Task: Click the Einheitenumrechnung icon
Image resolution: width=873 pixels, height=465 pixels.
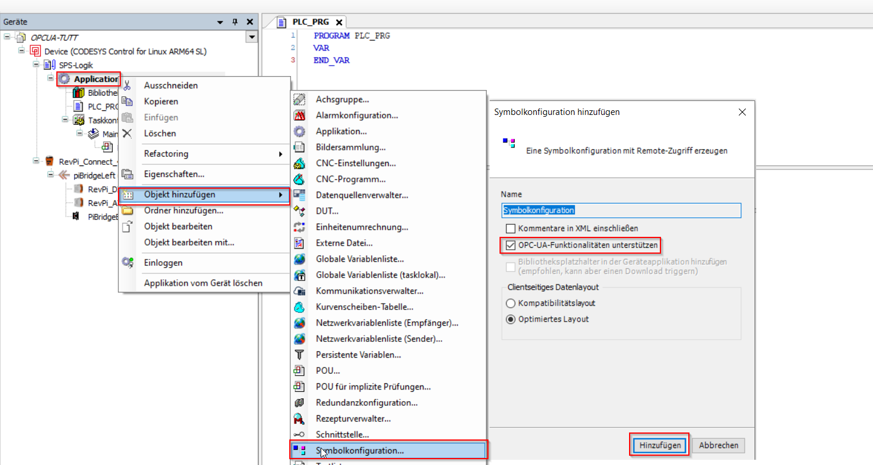Action: [x=300, y=227]
